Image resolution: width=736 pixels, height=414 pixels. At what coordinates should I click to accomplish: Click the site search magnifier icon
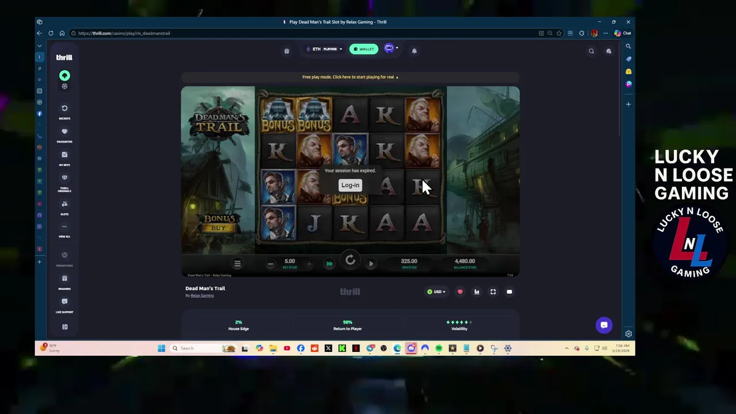[x=591, y=51]
